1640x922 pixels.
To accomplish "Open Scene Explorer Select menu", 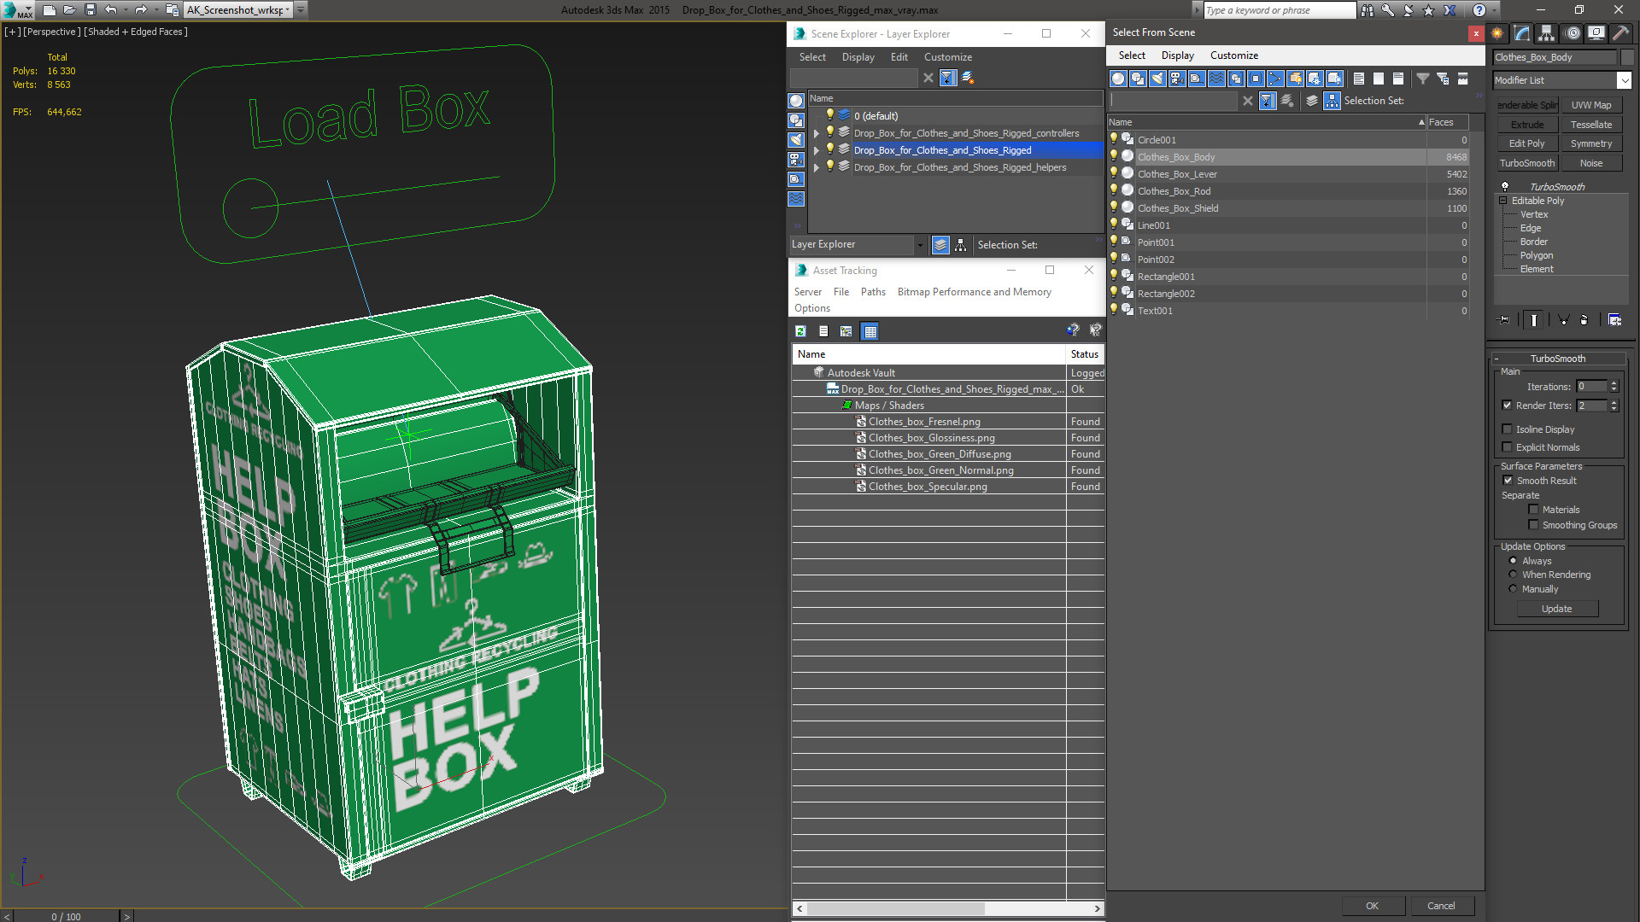I will (x=812, y=57).
